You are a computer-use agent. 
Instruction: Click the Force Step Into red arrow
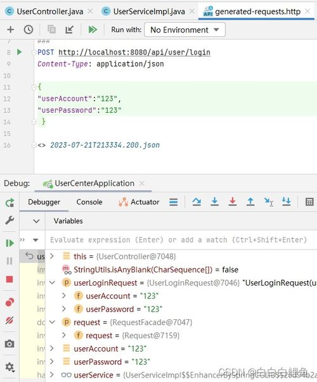coord(233,201)
